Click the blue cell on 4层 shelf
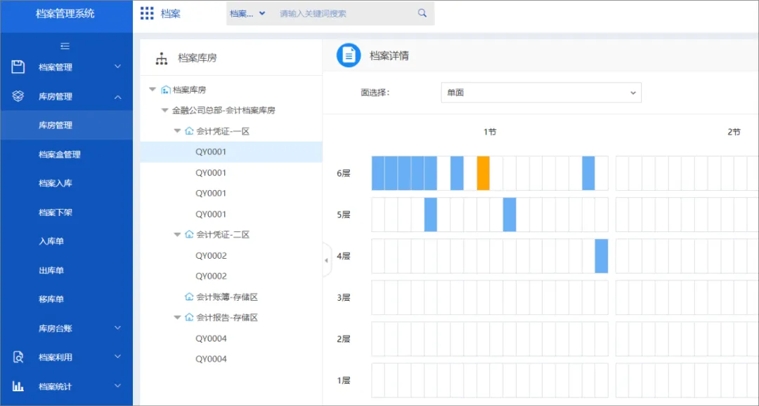The width and height of the screenshot is (759, 406). 601,256
